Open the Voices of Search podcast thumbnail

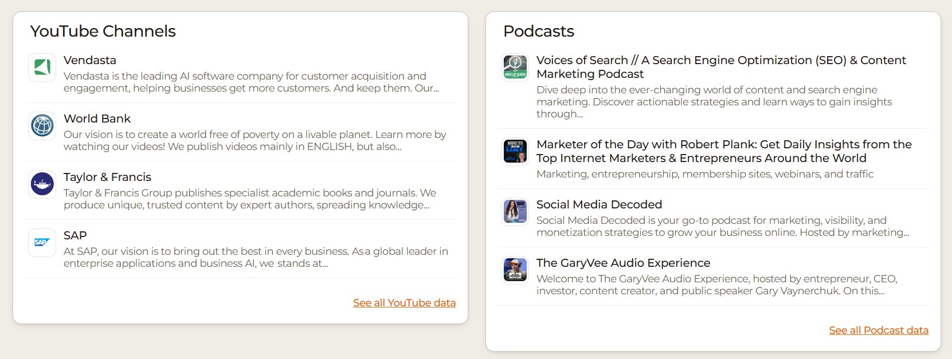515,68
